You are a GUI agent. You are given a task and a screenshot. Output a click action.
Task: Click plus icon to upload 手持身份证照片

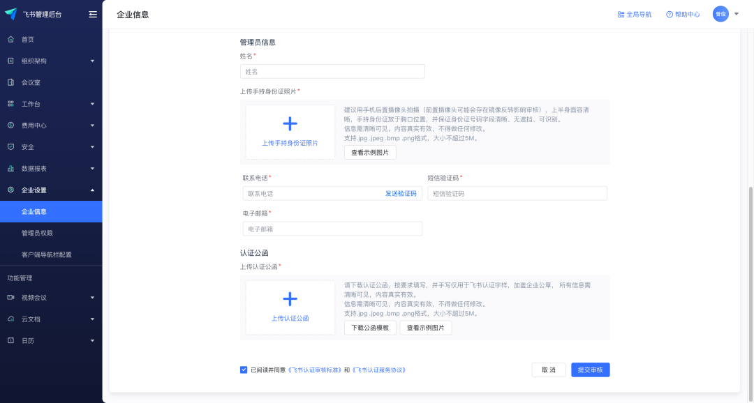tap(290, 124)
